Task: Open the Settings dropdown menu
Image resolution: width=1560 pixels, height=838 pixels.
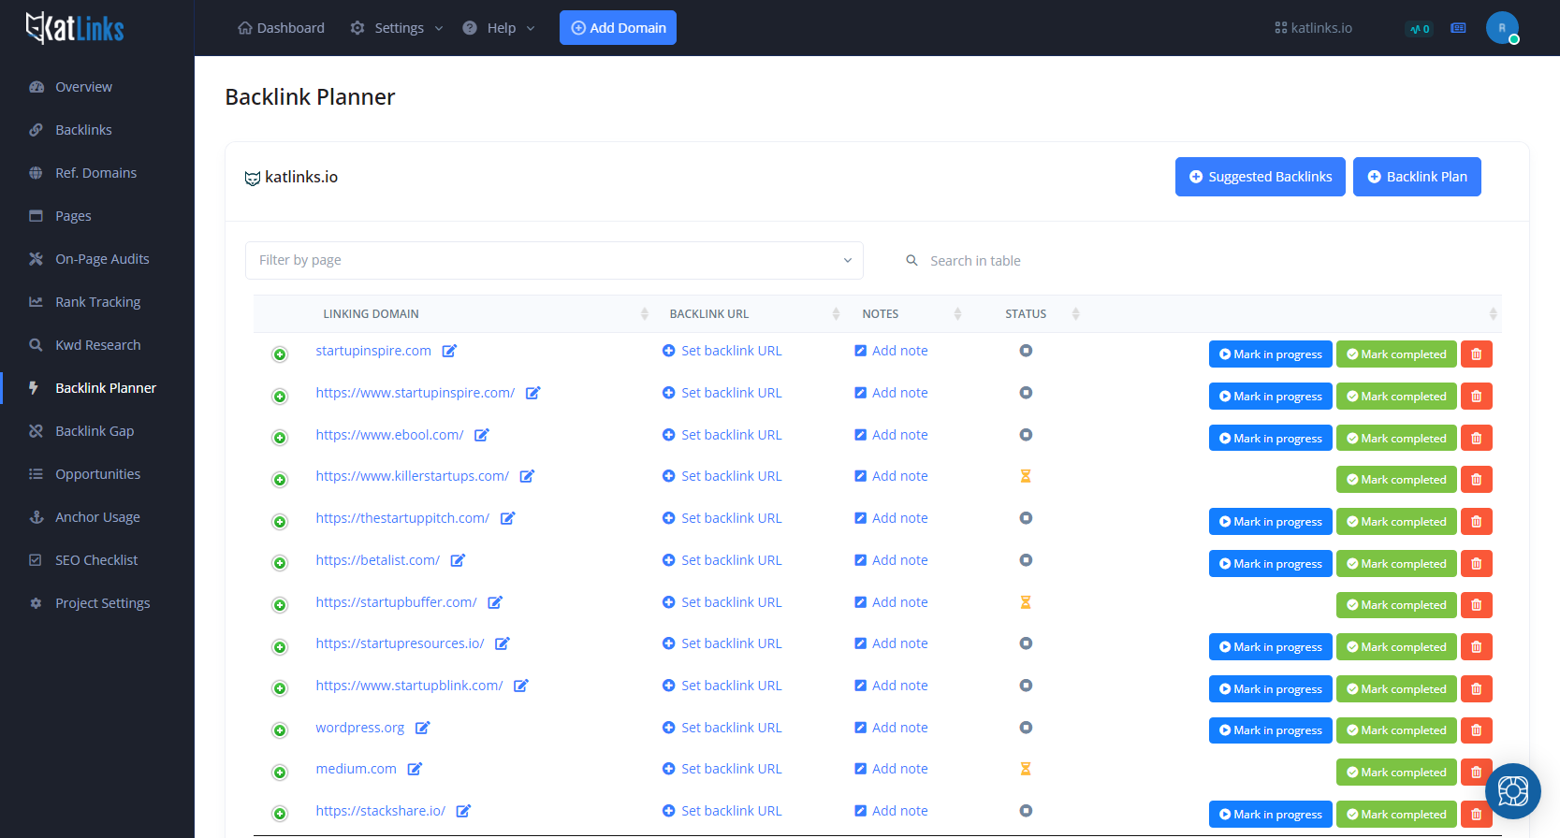Action: click(397, 28)
